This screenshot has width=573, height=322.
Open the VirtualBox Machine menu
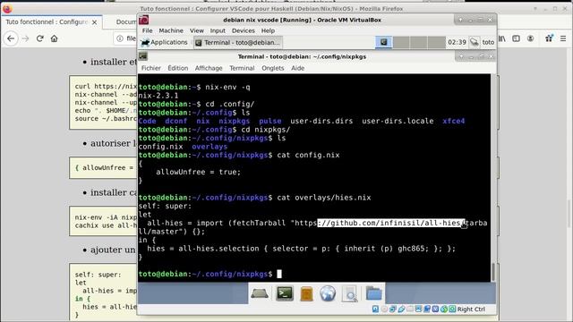coord(171,30)
